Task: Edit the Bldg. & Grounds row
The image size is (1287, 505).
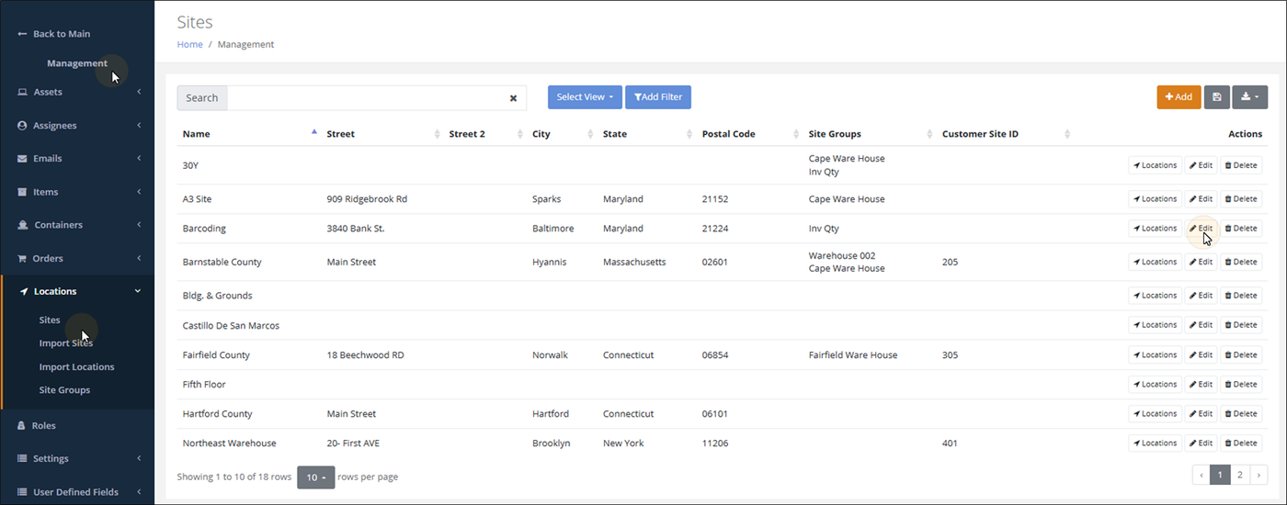Action: click(x=1201, y=296)
